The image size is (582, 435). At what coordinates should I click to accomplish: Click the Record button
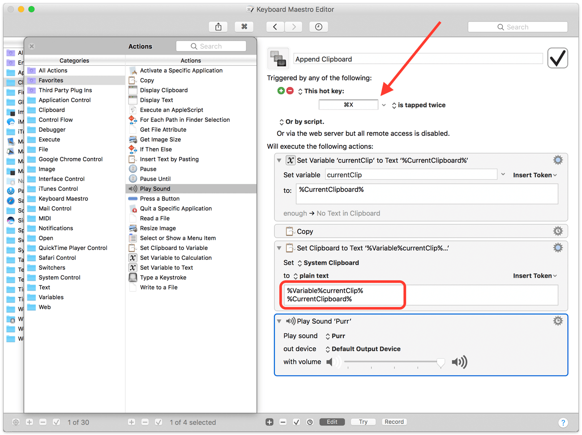394,422
